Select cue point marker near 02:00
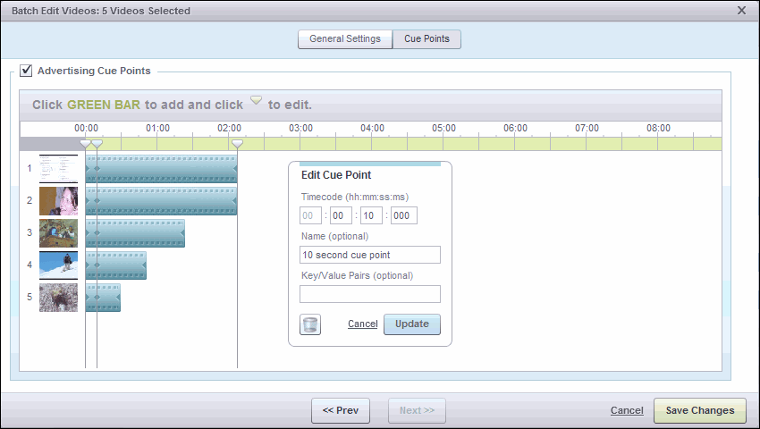Screen dimensions: 760x429 point(237,144)
